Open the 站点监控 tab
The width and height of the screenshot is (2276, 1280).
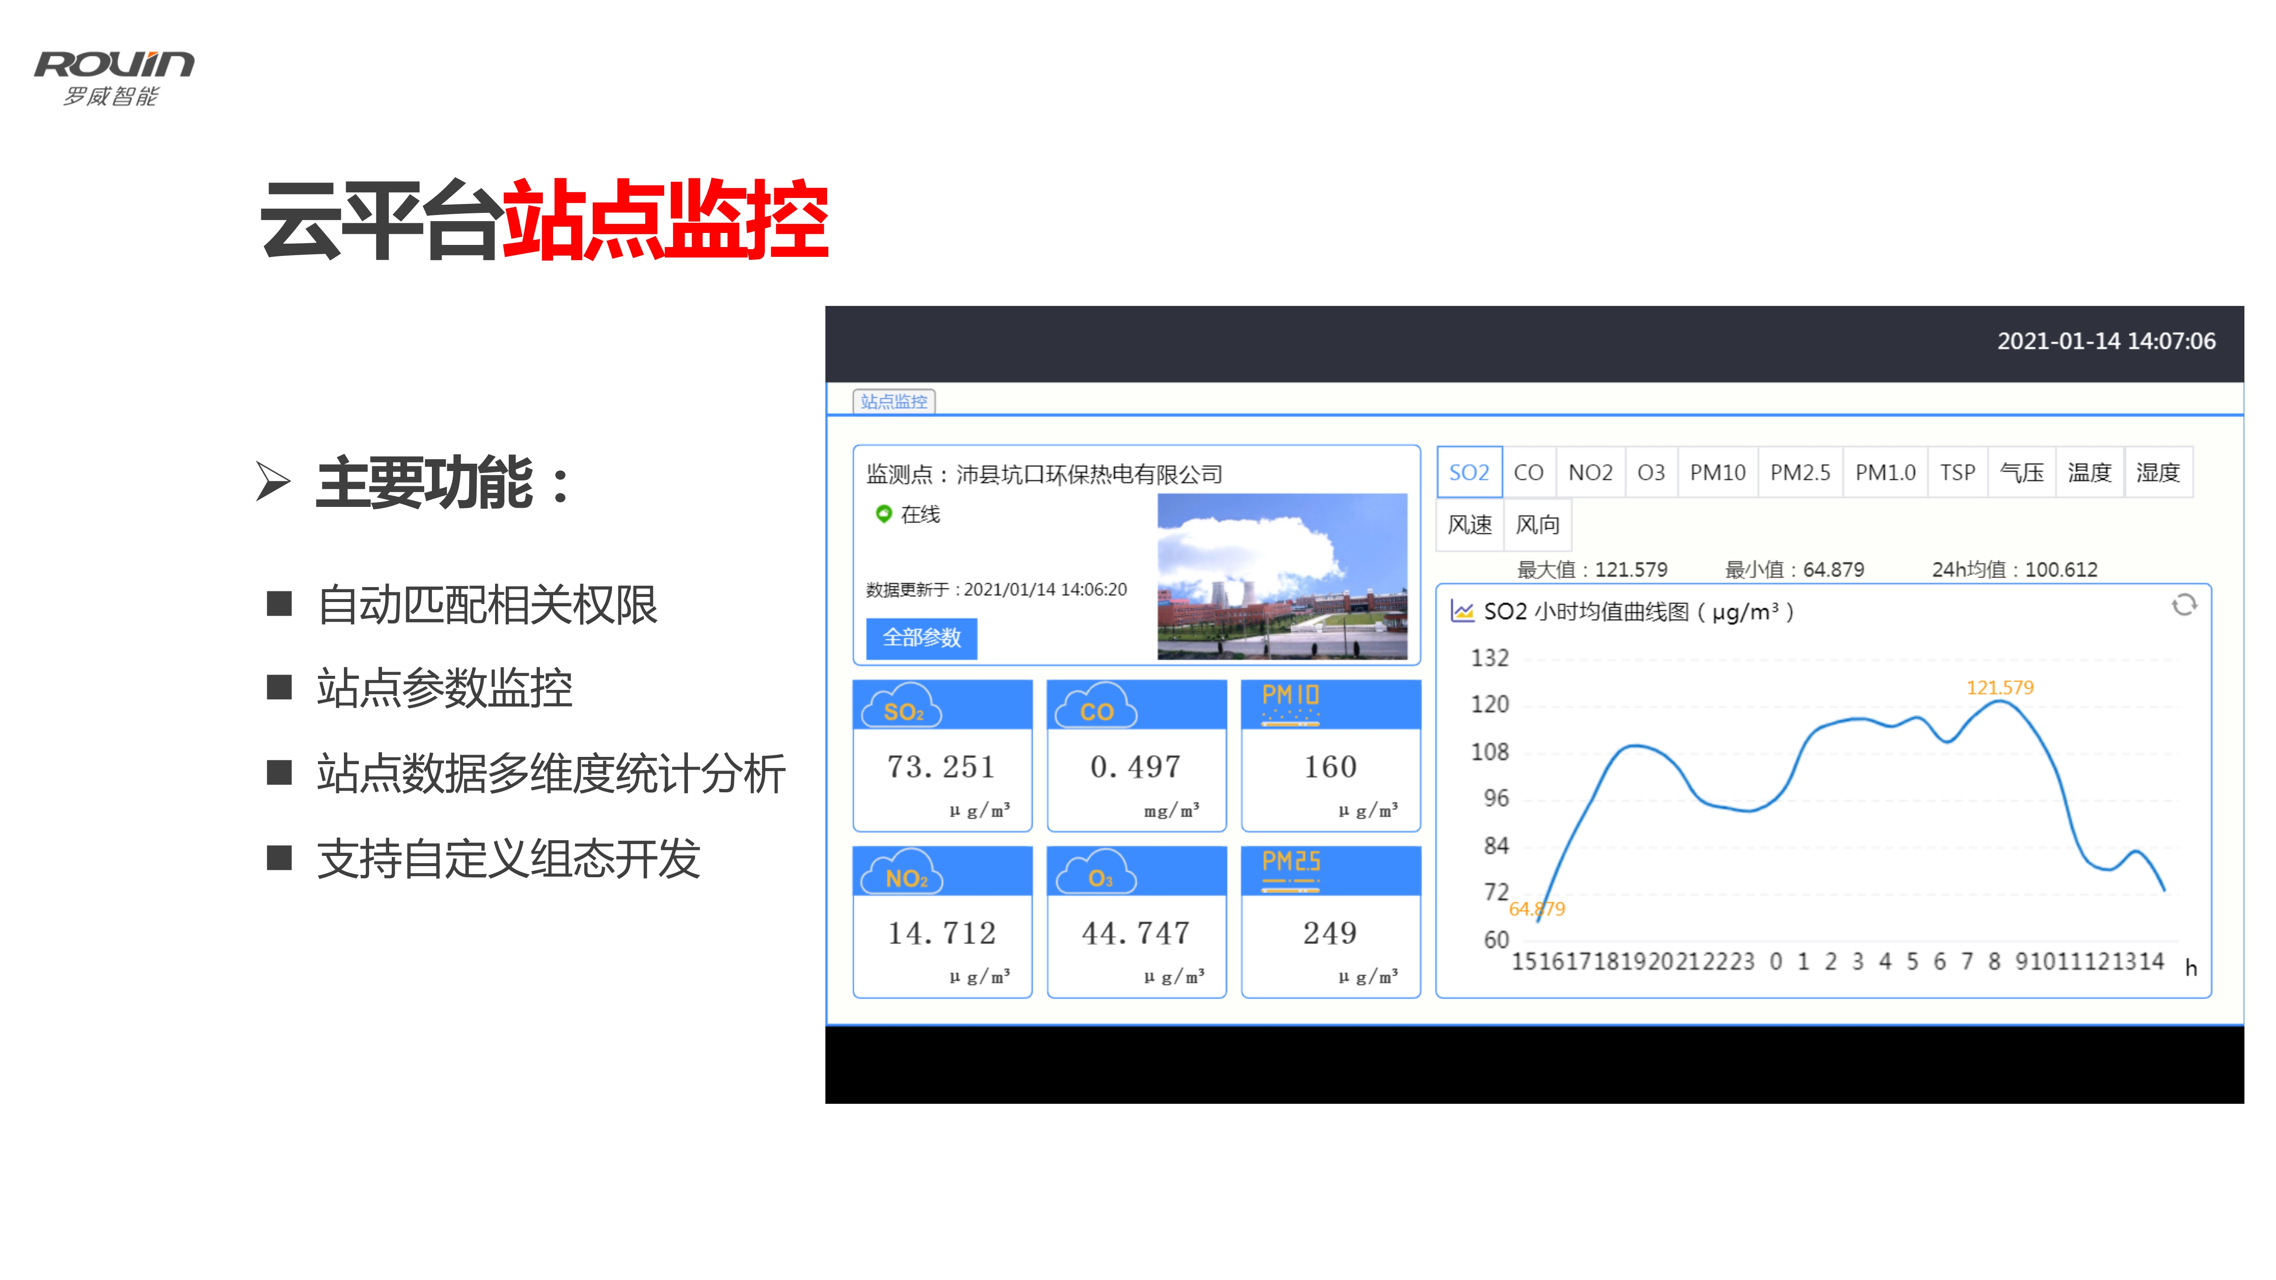(894, 402)
